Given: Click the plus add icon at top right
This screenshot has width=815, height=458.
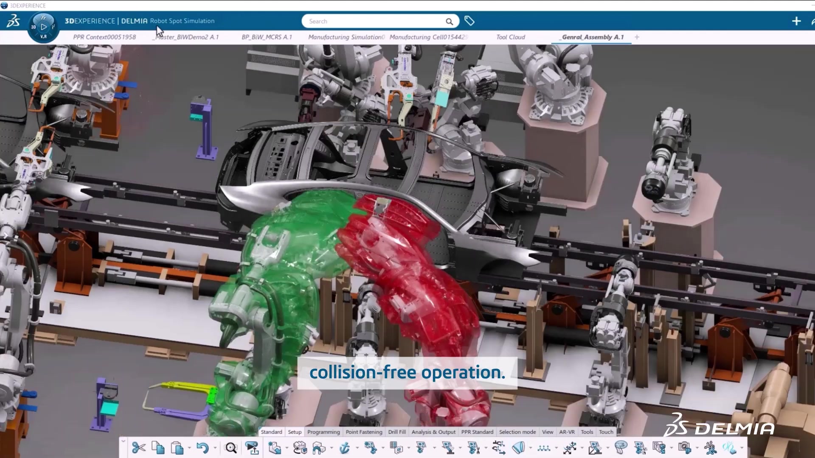Looking at the screenshot, I should click(796, 21).
